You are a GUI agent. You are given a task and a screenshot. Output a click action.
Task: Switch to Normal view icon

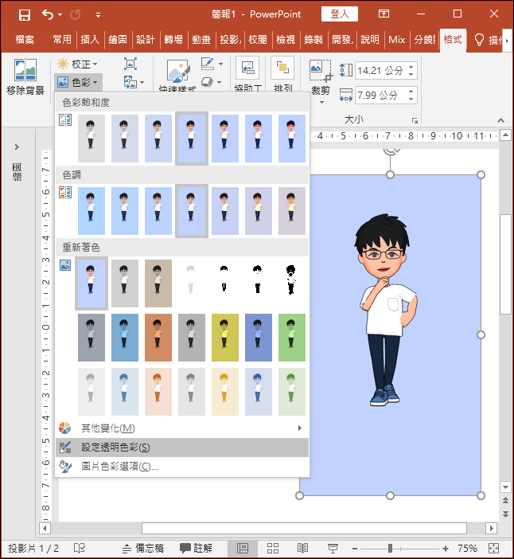pyautogui.click(x=243, y=548)
